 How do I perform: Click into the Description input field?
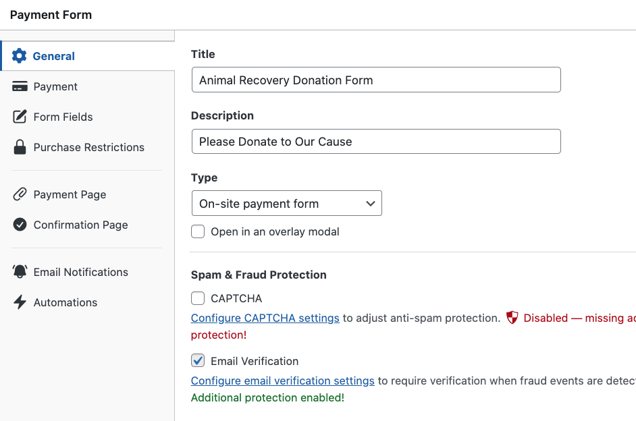tap(375, 142)
